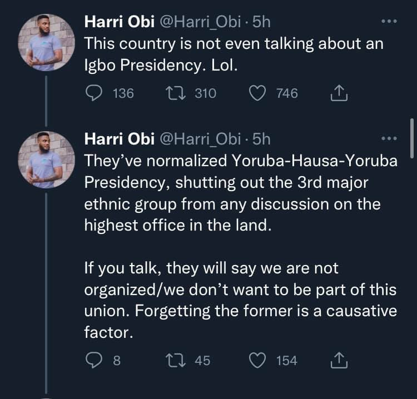Open the Igbo Presidency tweet text
This screenshot has width=417, height=399.
(234, 56)
